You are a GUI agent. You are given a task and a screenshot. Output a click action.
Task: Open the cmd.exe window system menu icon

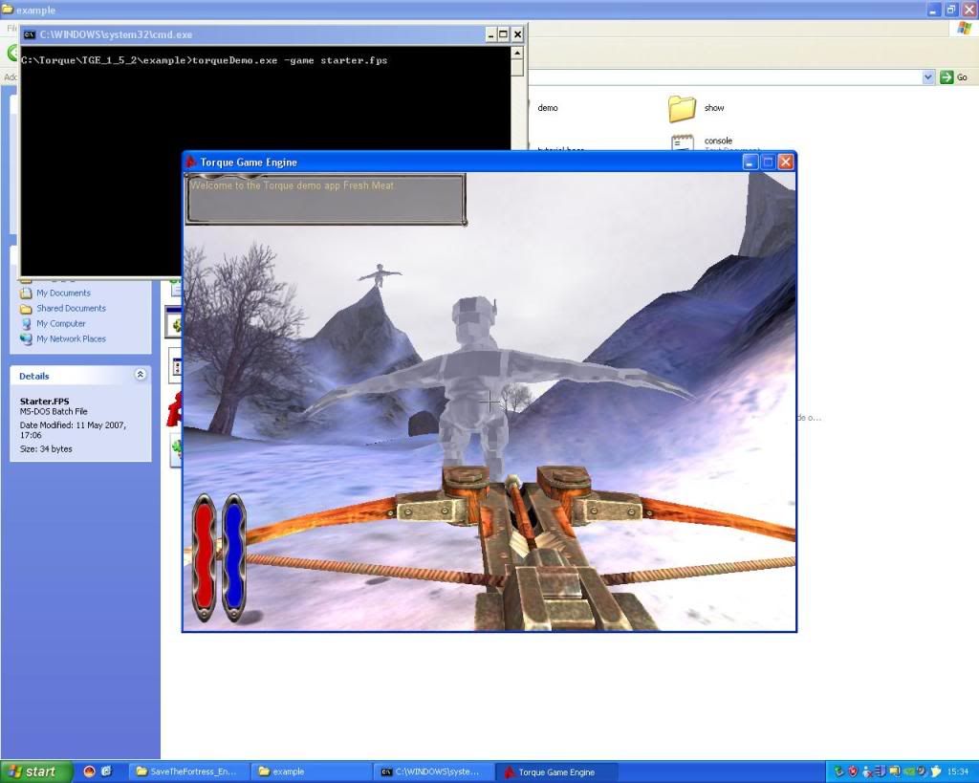pos(29,35)
